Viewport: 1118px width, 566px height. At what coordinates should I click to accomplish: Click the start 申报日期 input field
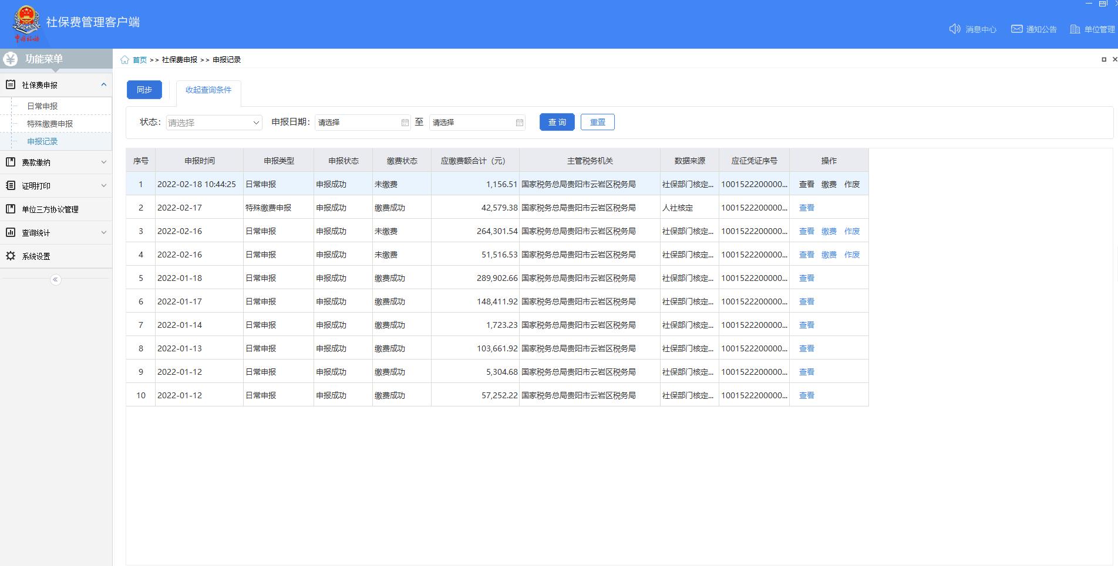[362, 123]
